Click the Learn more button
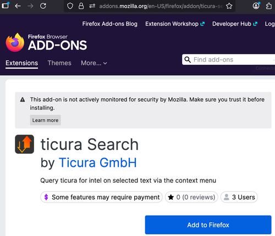275x236 pixels. [45, 120]
